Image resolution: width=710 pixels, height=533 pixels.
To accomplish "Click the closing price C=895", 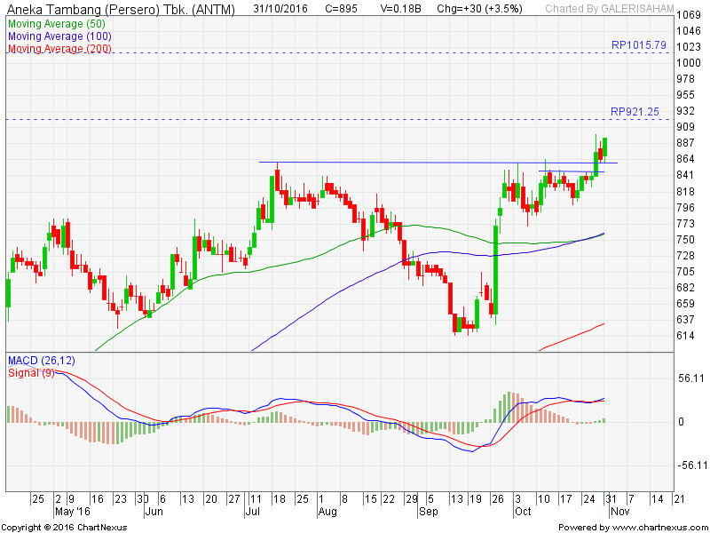I will point(342,9).
